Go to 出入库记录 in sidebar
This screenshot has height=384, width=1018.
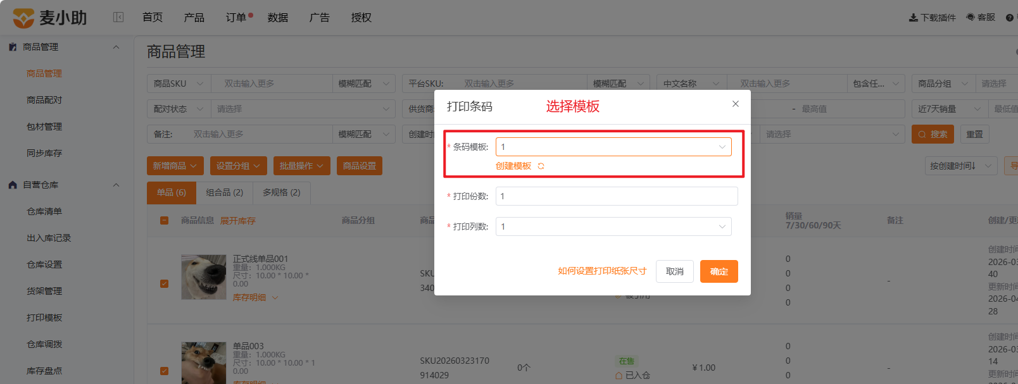49,238
